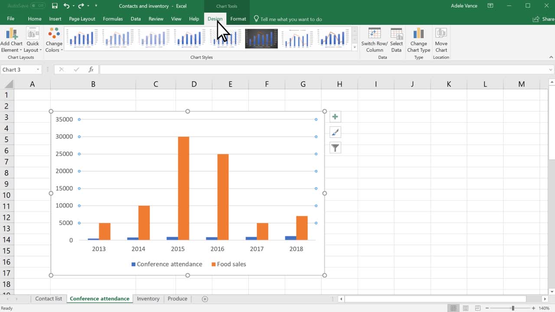Switch to Page Break Preview icon
555x312 pixels.
coord(478,308)
